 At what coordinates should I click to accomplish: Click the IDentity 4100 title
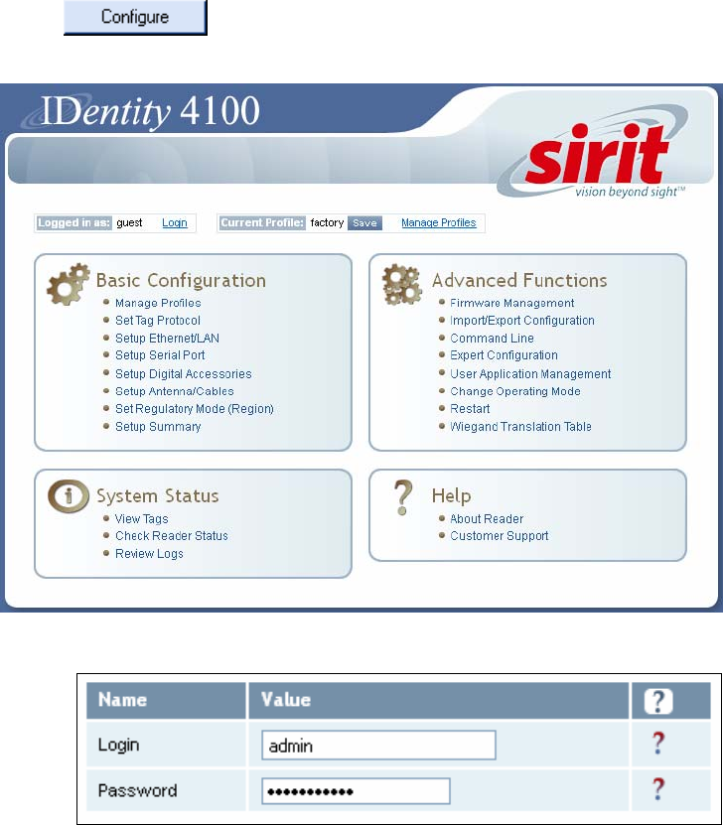click(x=150, y=111)
